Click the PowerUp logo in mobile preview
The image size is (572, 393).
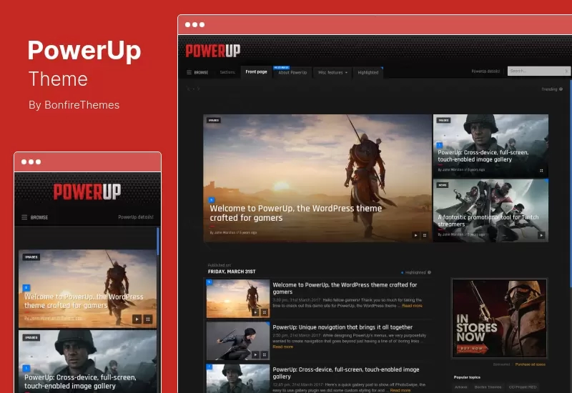point(87,191)
